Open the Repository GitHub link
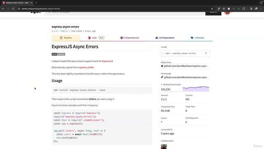This screenshot has width=264, height=149. (x=186, y=66)
